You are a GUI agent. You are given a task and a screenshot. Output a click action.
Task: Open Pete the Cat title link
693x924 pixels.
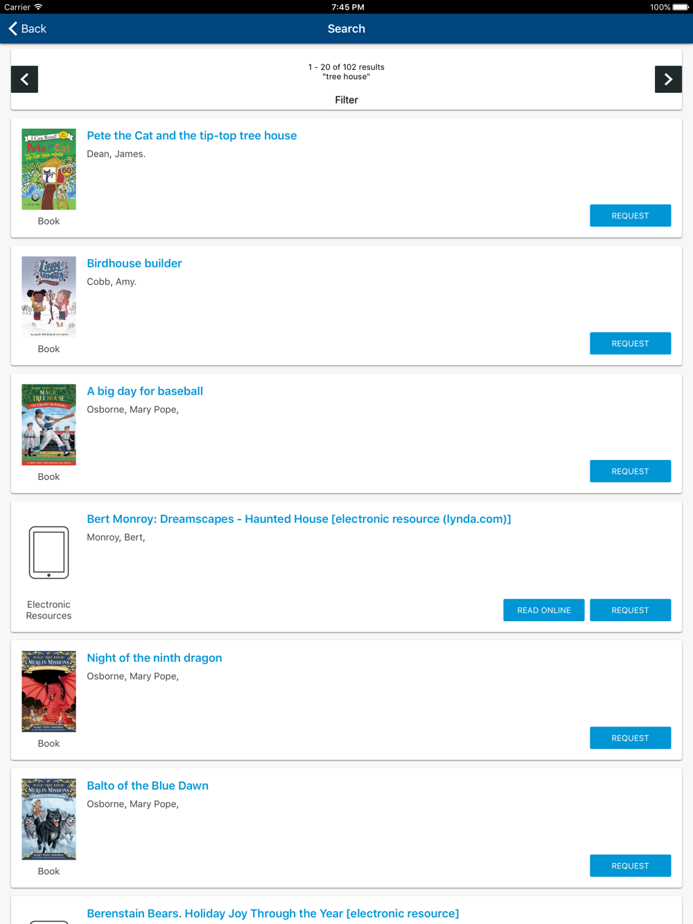[191, 136]
